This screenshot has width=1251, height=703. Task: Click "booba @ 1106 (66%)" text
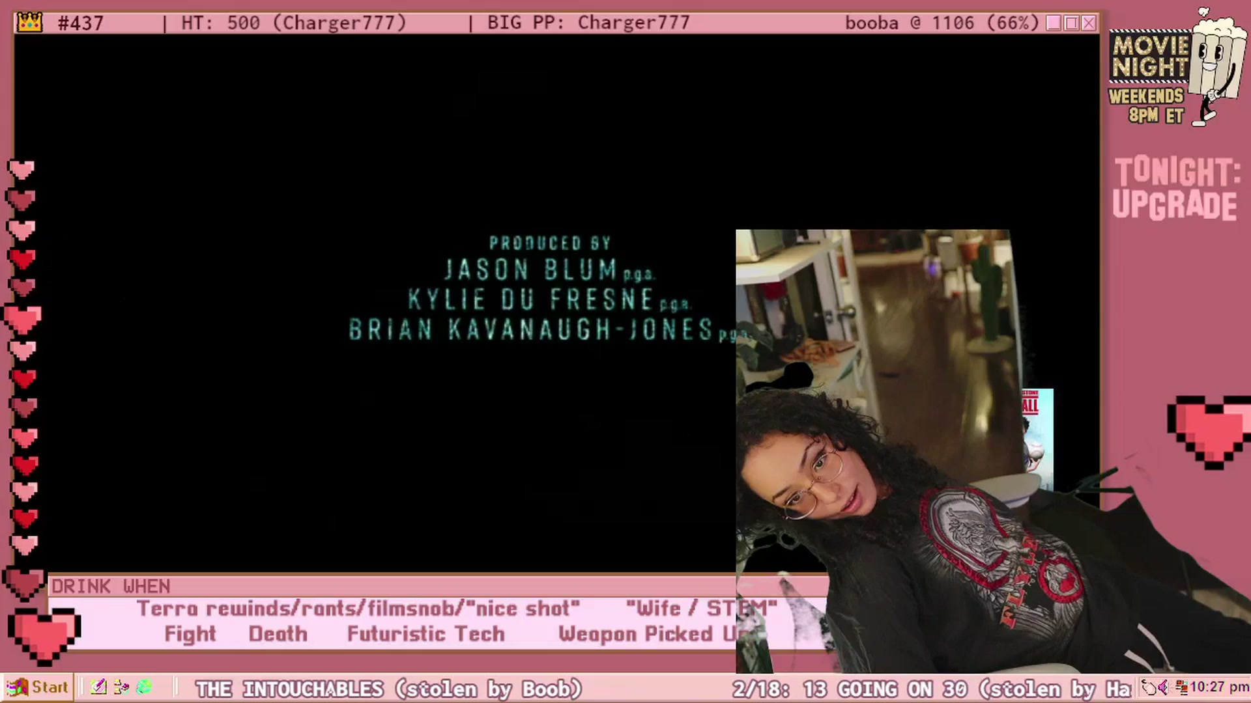[x=942, y=23]
